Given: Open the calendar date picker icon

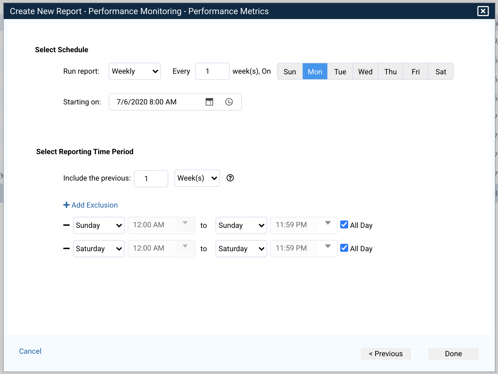Looking at the screenshot, I should 209,102.
